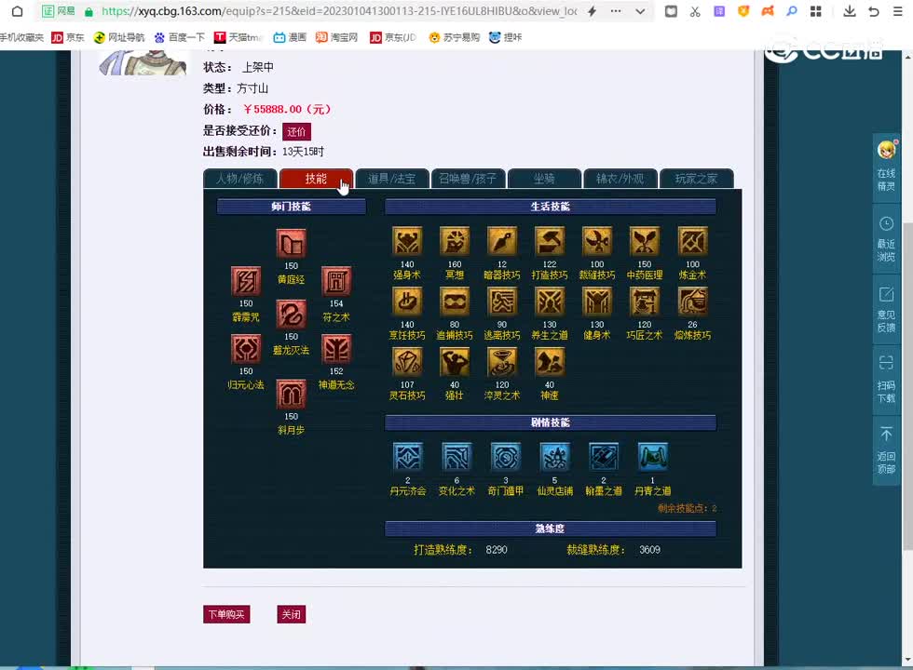Click the 丹元济会 story skill icon
913x670 pixels.
[x=408, y=457]
